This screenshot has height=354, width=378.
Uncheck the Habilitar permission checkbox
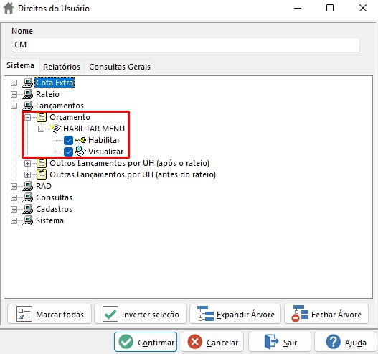68,140
